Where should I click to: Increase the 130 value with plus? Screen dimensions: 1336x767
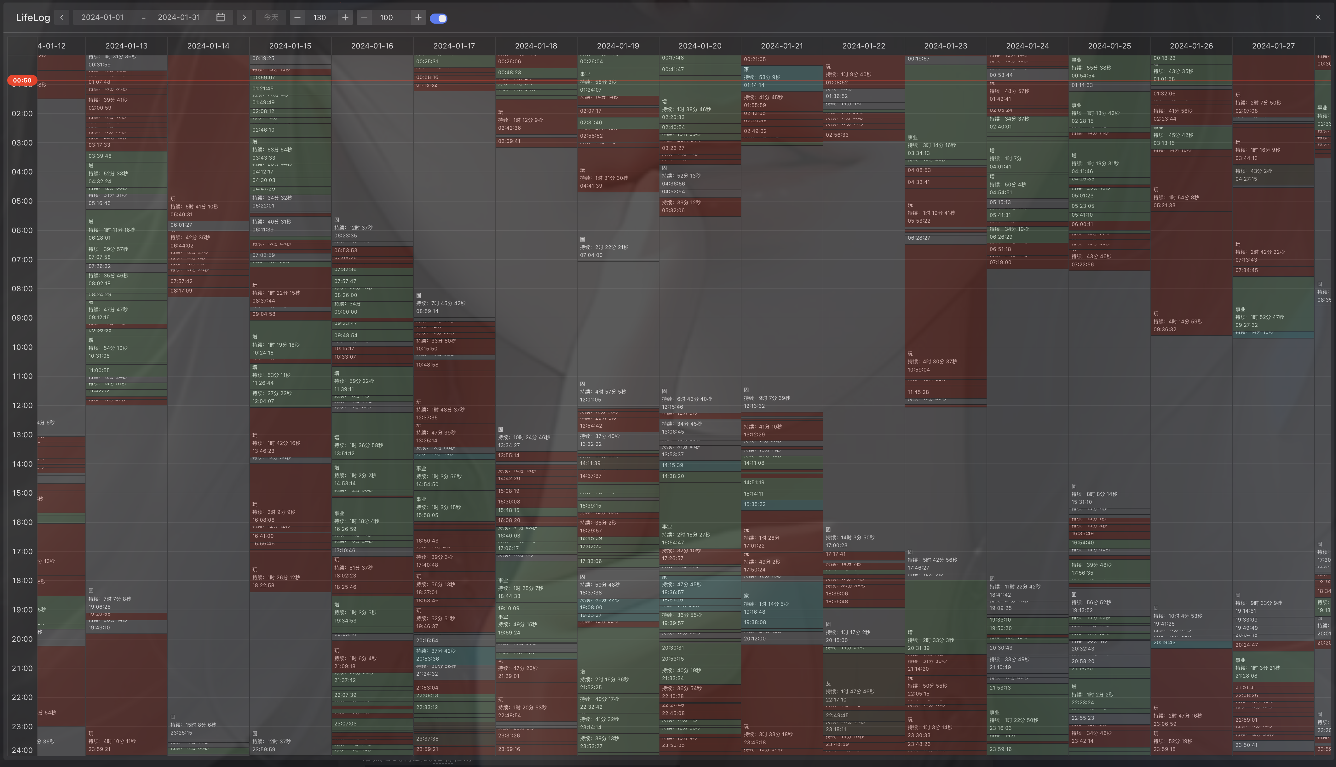click(345, 17)
